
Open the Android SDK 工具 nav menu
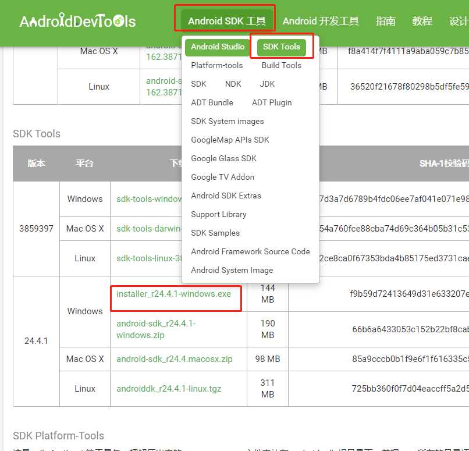pos(227,21)
